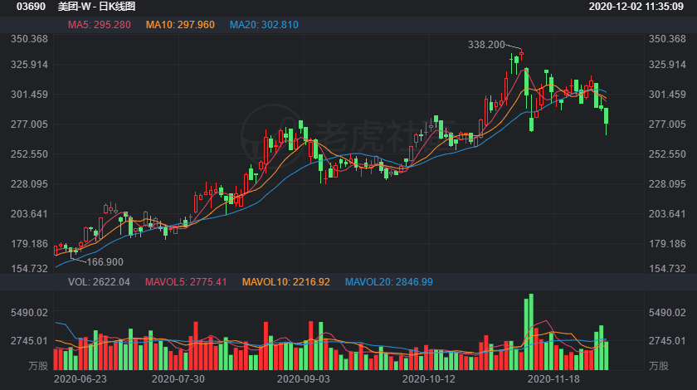Screen dimensions: 697x390
Task: Click left axis price 301.459
Action: point(29,95)
